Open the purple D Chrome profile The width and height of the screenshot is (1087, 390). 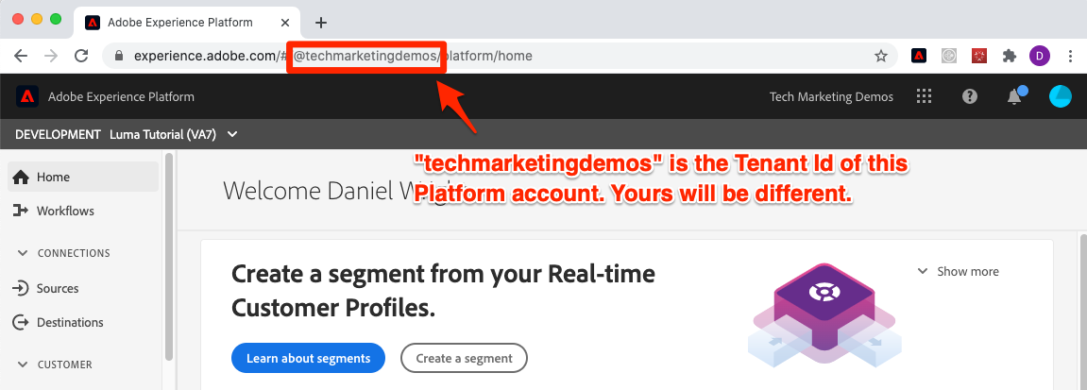point(1040,56)
